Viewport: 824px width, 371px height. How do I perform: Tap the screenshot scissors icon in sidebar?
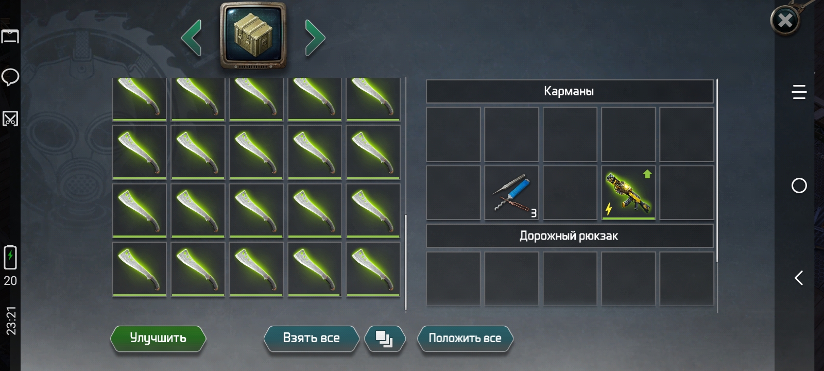click(x=10, y=119)
